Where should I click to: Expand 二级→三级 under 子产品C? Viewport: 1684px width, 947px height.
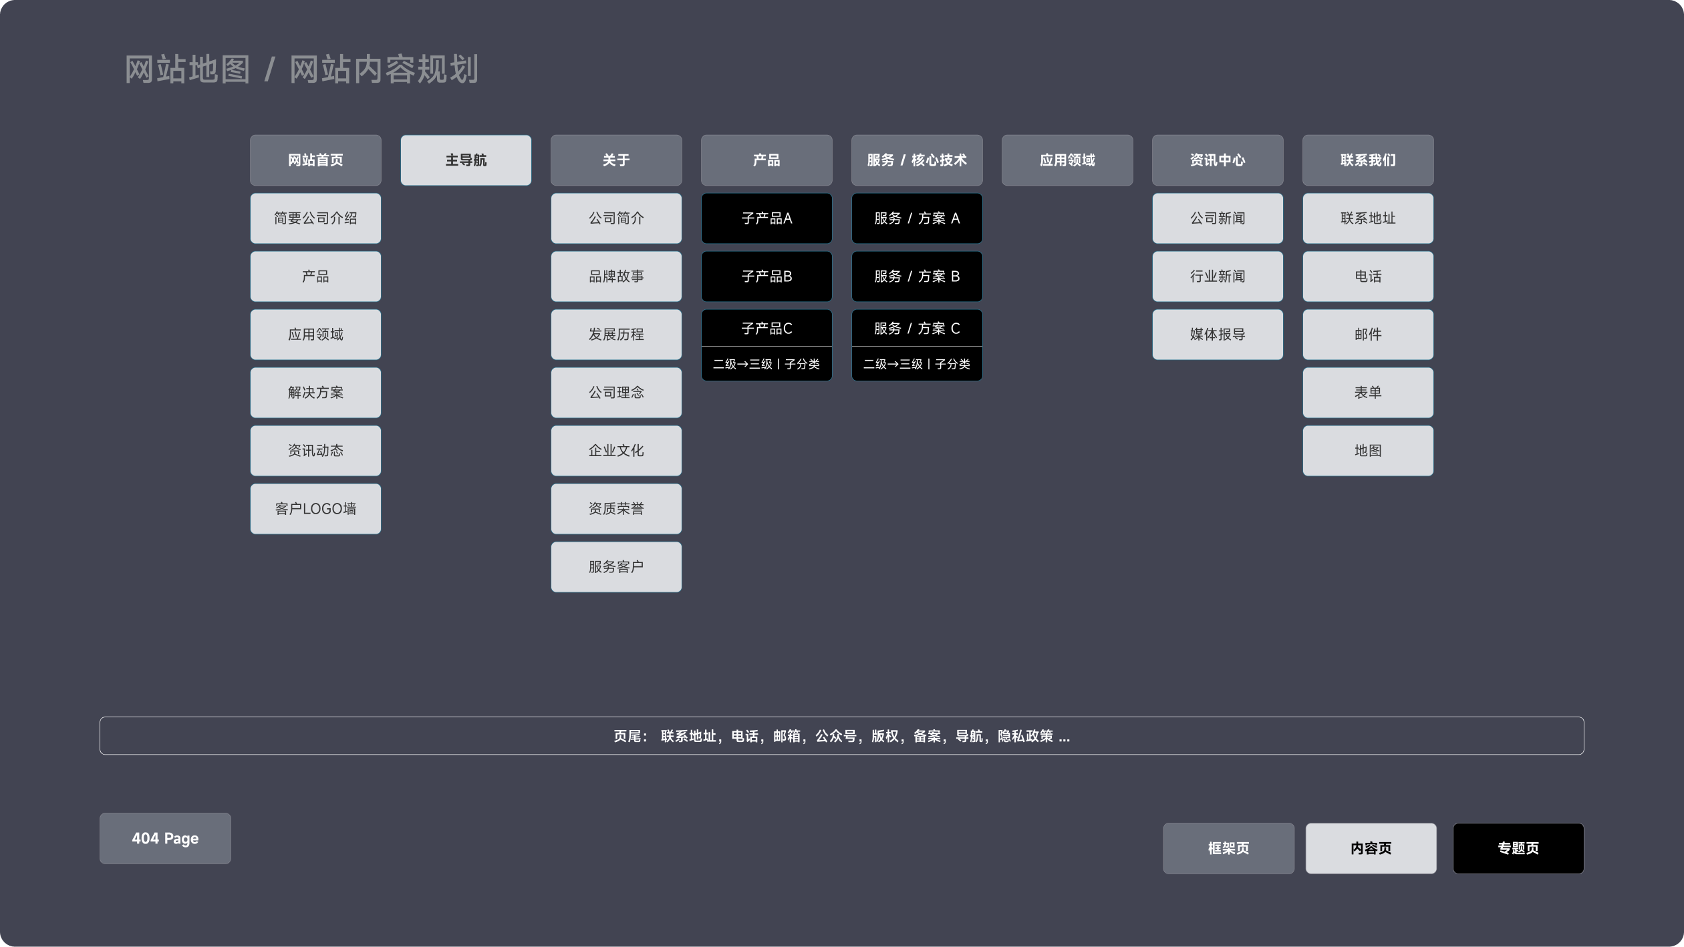(766, 364)
